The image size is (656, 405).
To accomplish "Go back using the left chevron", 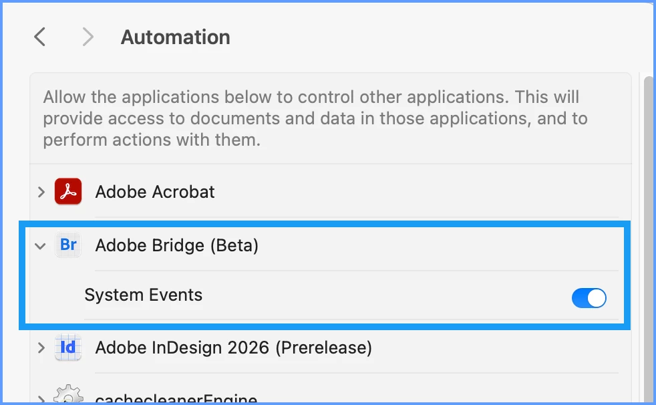I will pyautogui.click(x=39, y=37).
